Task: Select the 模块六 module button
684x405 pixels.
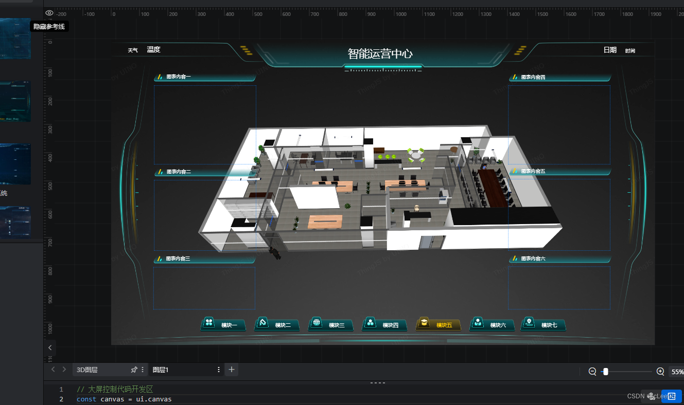Action: 492,324
